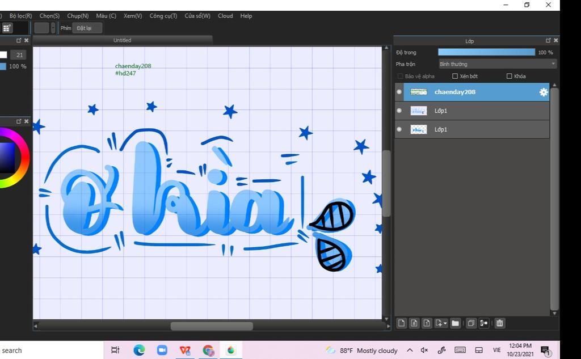Open Zoom from the taskbar
581x359 pixels.
162,350
